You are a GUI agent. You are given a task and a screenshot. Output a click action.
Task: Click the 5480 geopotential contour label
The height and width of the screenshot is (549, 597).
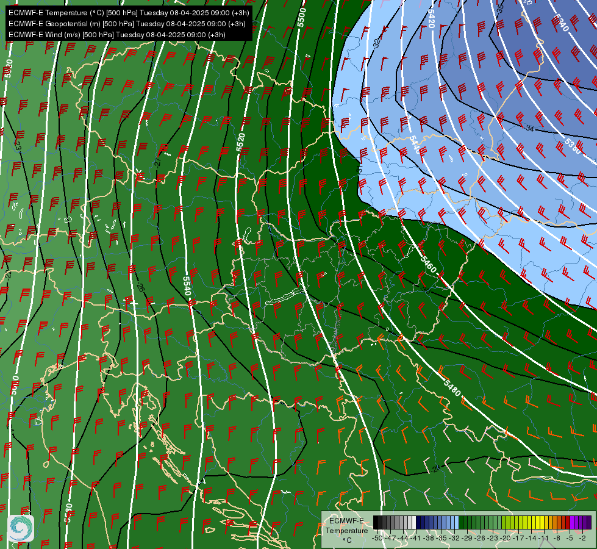(x=452, y=387)
